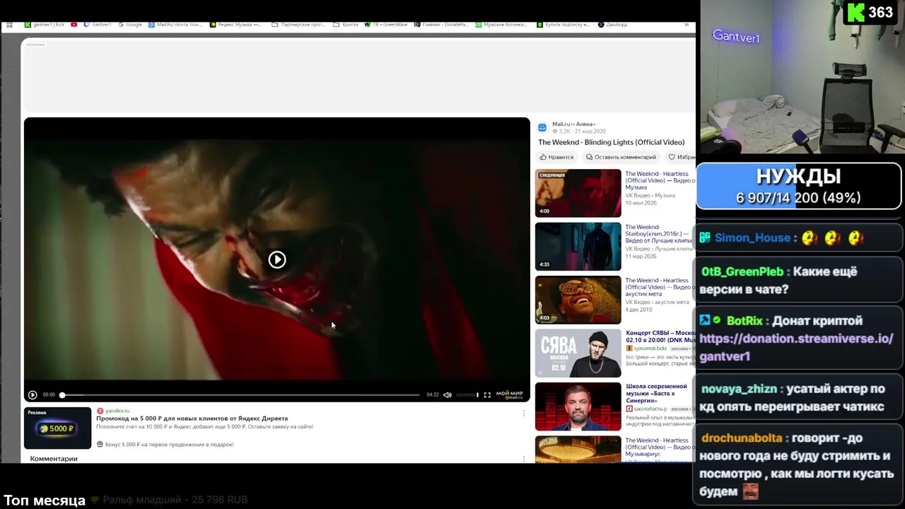
Task: Click the Simon_House username in chat
Action: pos(752,238)
